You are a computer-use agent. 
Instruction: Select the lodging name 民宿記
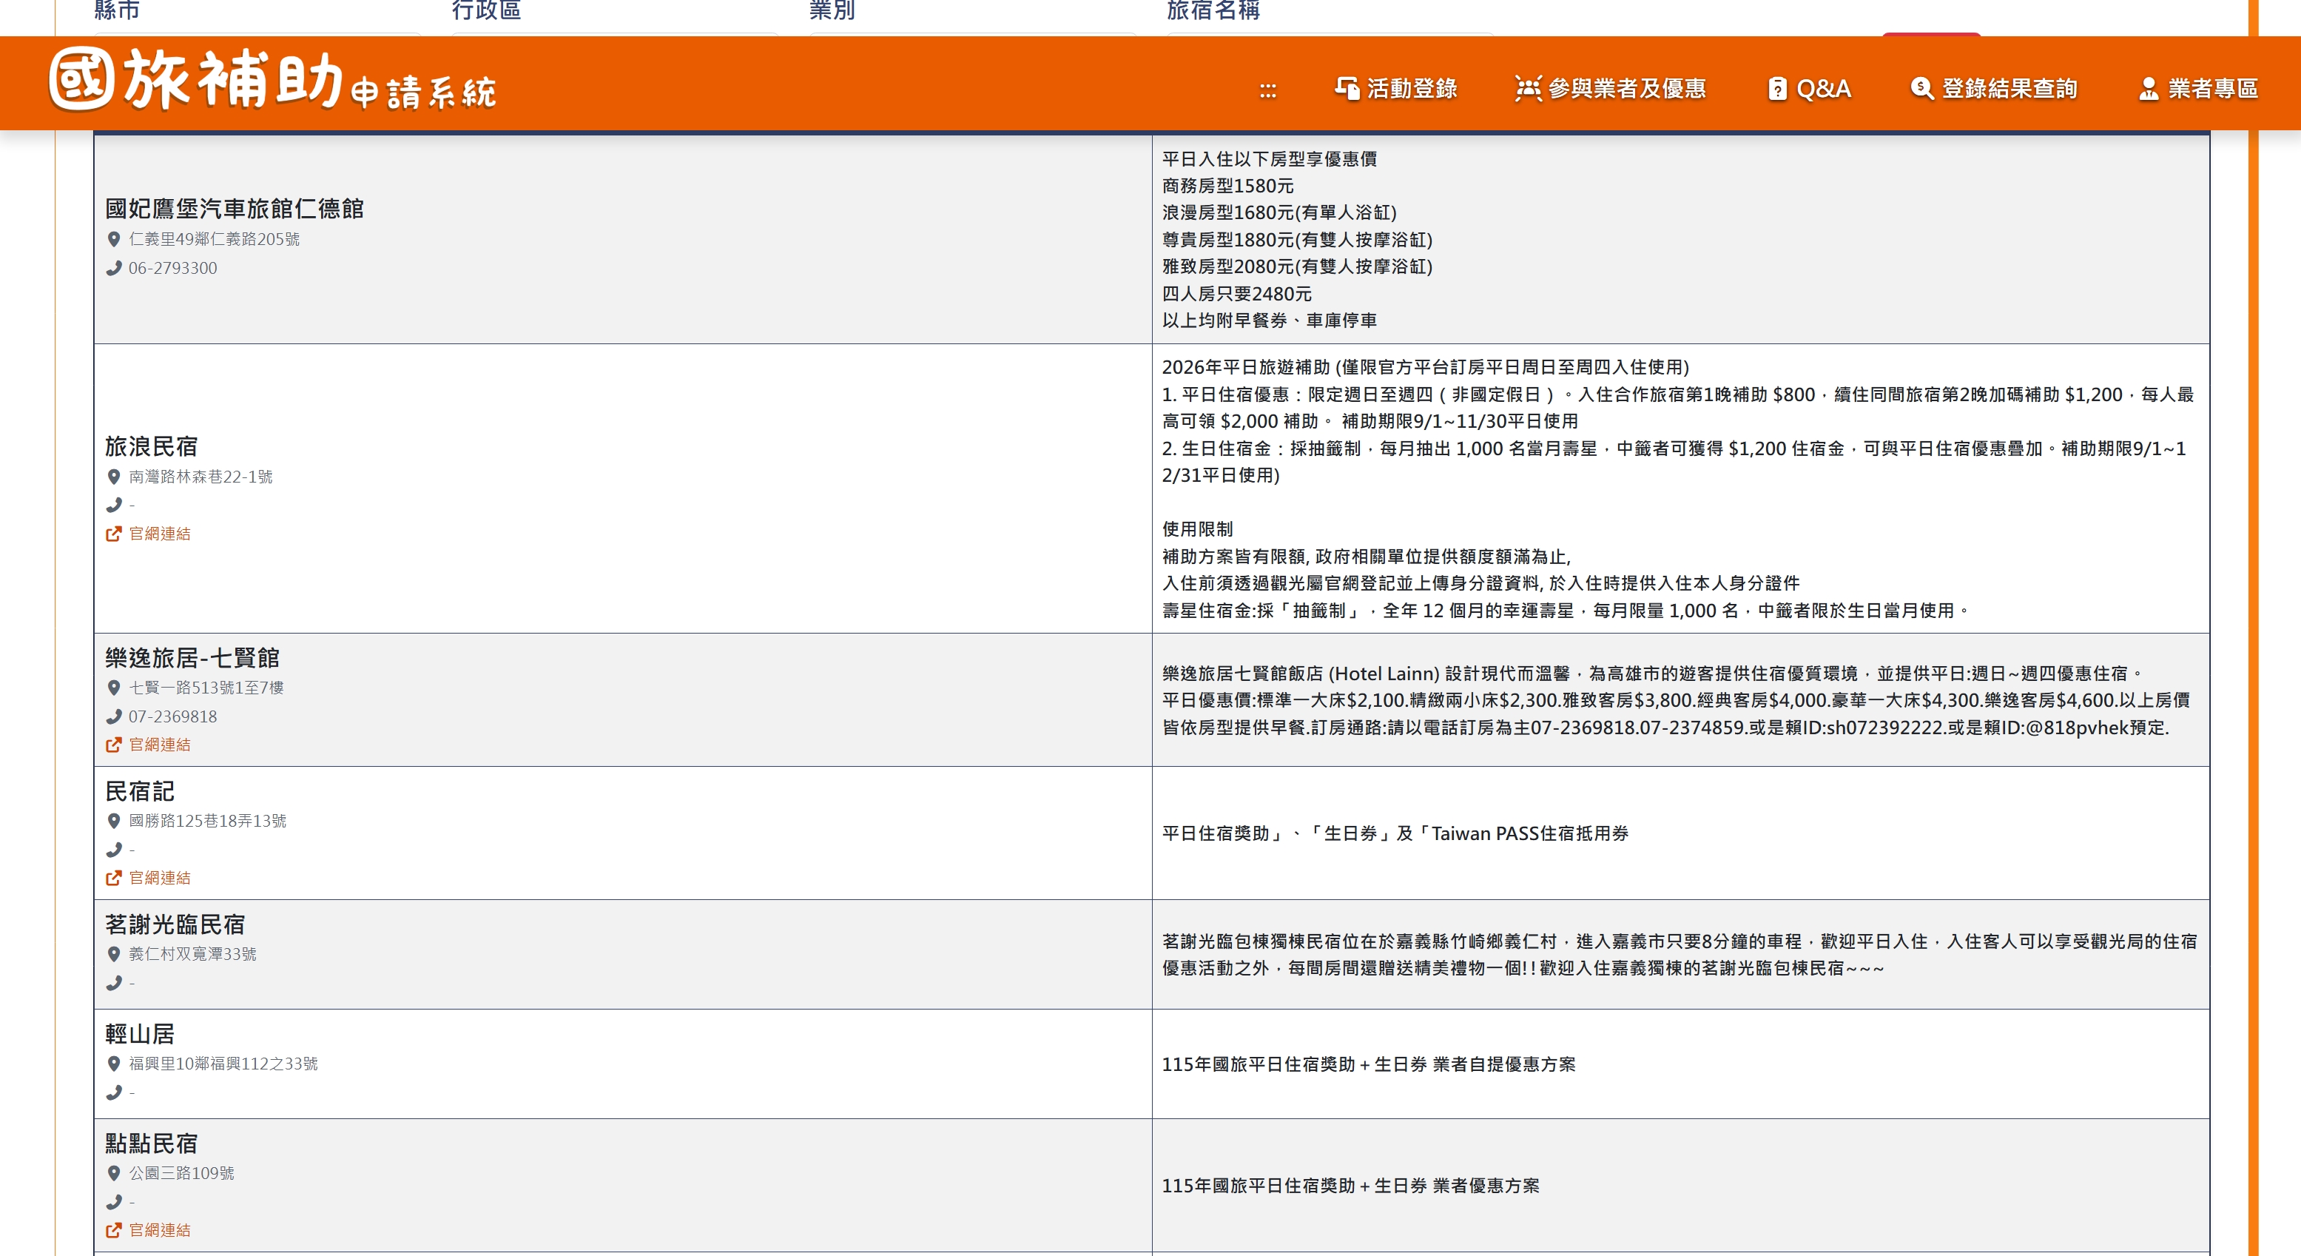(141, 790)
